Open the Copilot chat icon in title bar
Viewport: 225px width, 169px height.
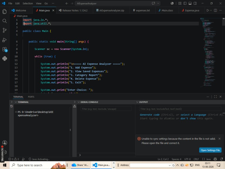(153, 3)
